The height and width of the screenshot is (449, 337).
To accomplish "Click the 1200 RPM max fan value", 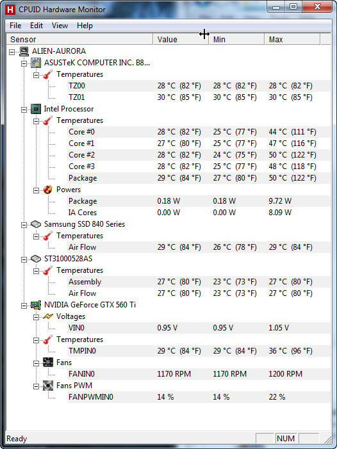I will 285,374.
